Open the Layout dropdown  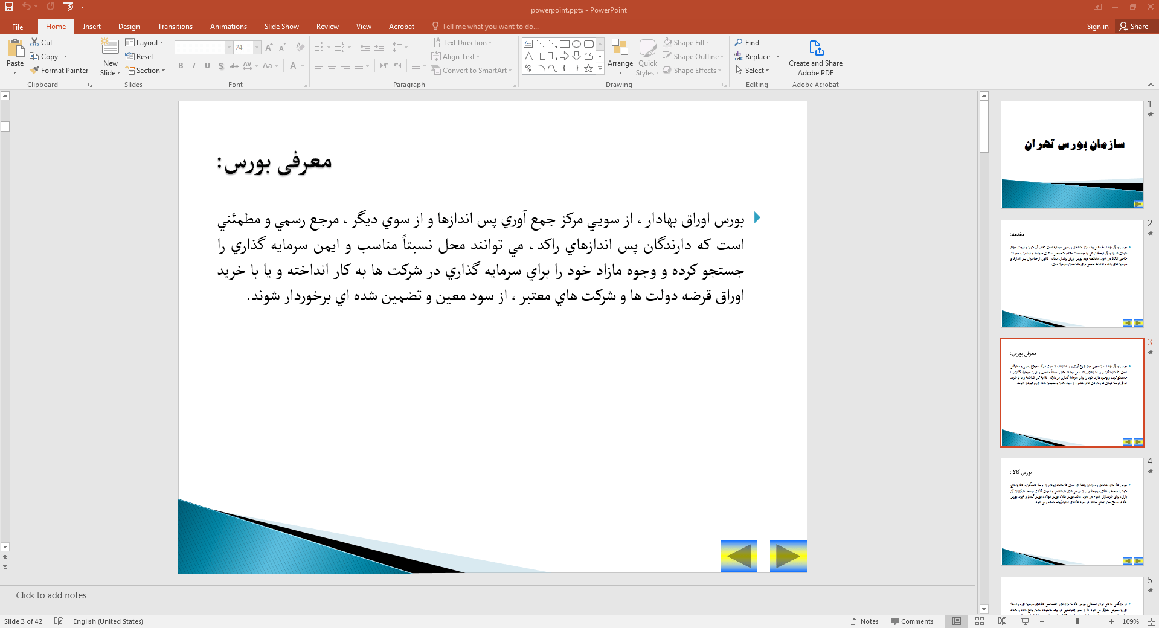[x=144, y=43]
